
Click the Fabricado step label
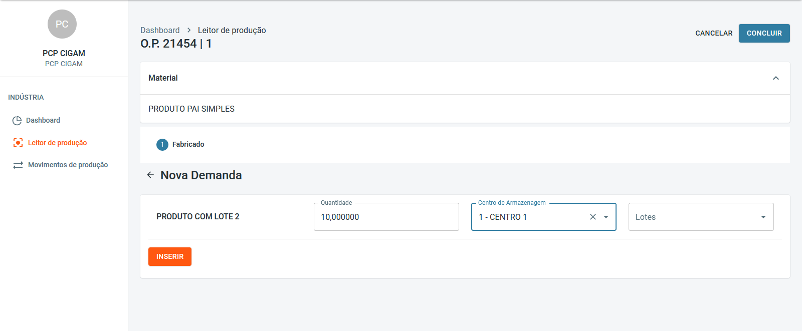pyautogui.click(x=188, y=144)
